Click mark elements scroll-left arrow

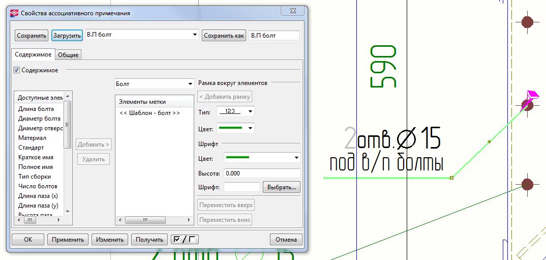point(120,220)
